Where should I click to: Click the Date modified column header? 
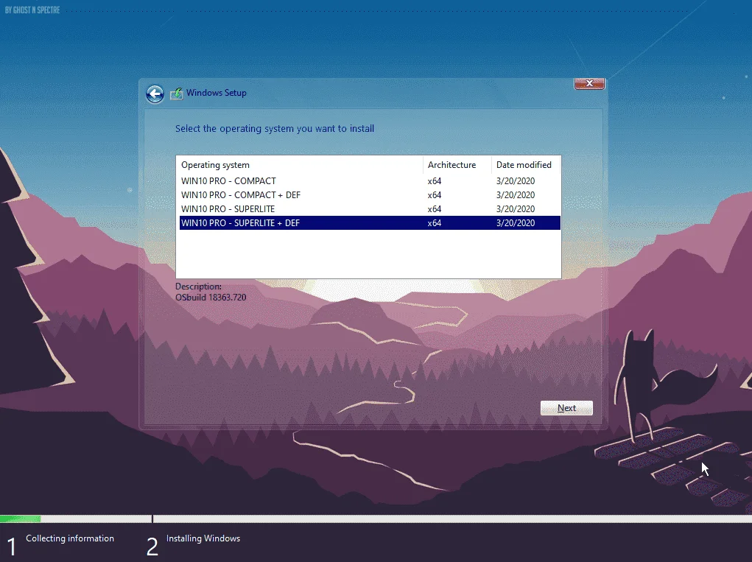click(x=526, y=165)
